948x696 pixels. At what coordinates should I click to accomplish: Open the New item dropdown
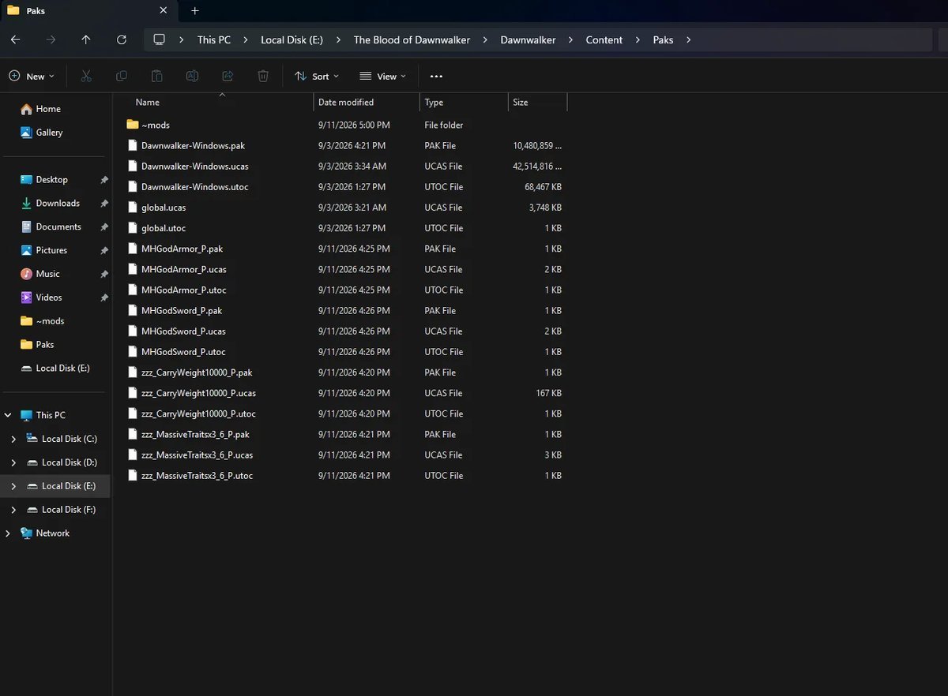pos(32,77)
